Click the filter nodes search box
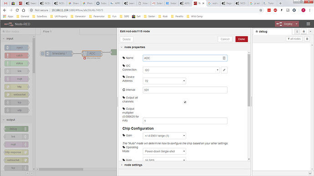314x176 pixels. point(18,32)
